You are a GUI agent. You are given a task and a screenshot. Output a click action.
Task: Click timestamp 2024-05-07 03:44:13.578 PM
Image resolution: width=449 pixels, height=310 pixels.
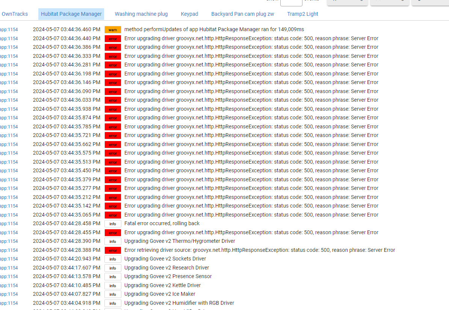pos(67,276)
